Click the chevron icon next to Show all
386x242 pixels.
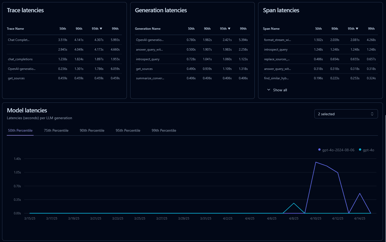click(269, 90)
